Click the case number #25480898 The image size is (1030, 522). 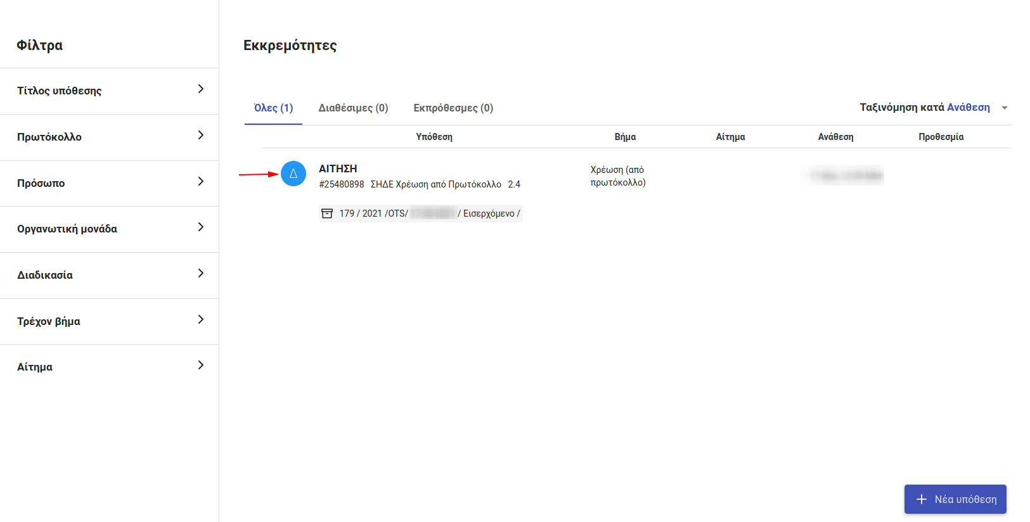(342, 184)
